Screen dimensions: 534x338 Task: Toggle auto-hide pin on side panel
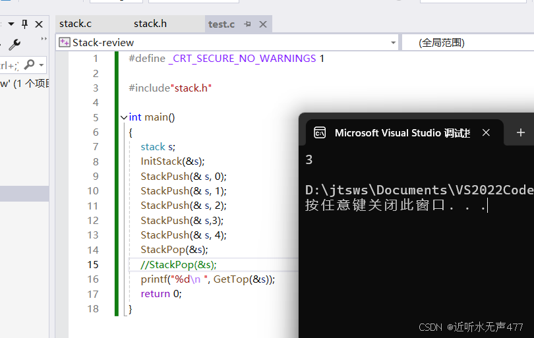point(25,24)
